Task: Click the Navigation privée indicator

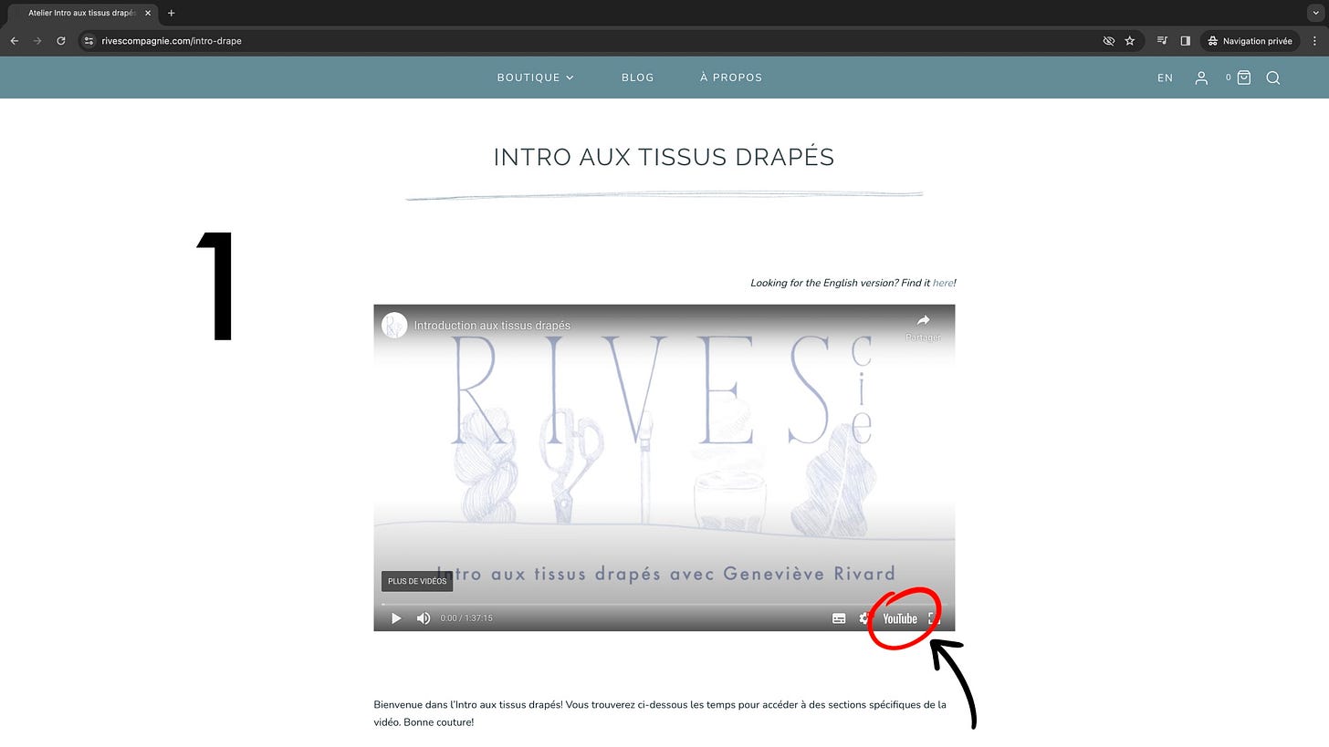Action: point(1250,41)
